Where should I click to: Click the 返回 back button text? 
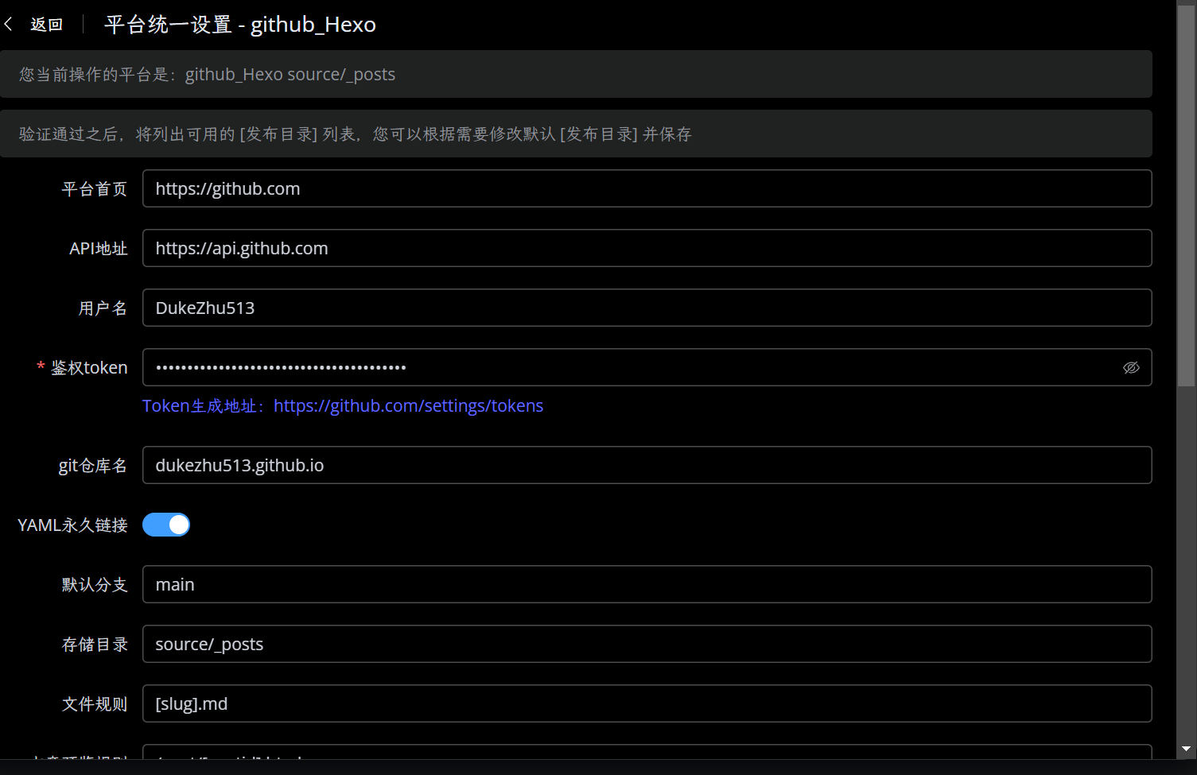click(46, 25)
